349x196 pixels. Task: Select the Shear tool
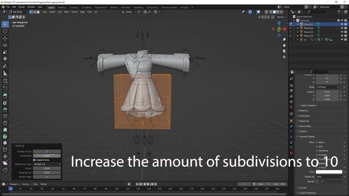pyautogui.click(x=5, y=163)
